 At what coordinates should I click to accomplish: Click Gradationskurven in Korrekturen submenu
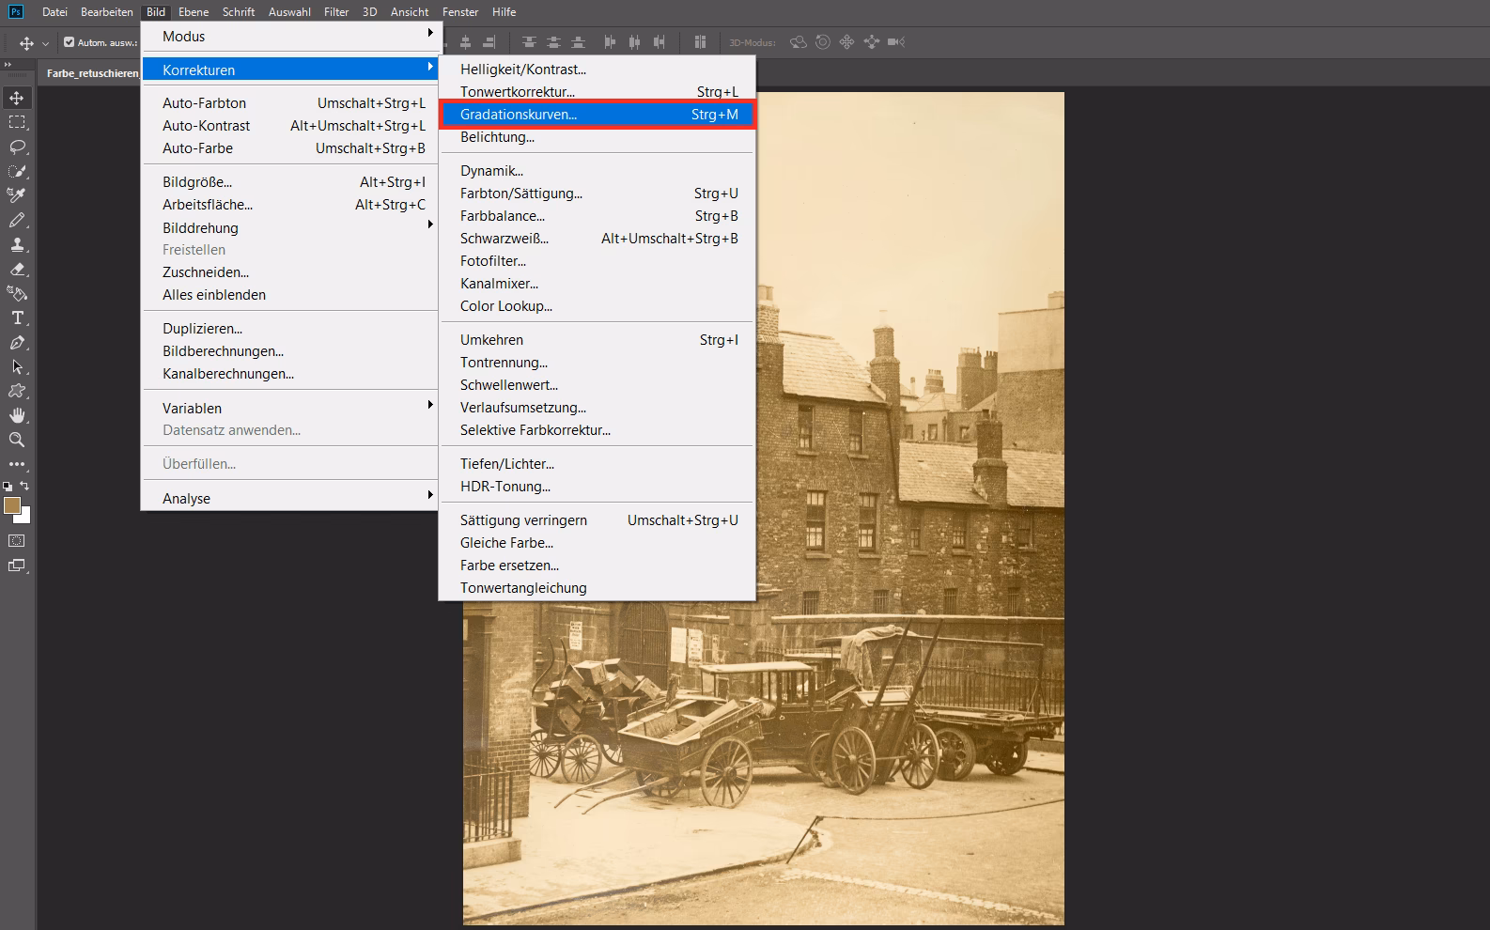pyautogui.click(x=518, y=115)
